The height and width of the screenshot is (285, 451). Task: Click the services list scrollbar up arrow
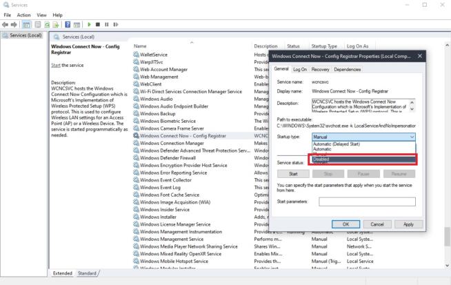point(447,45)
